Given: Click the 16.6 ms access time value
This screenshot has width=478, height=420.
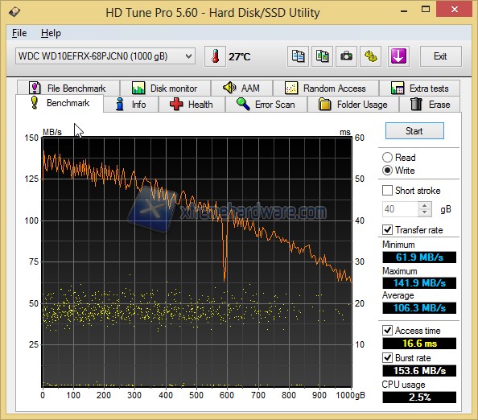Looking at the screenshot, I should 419,344.
